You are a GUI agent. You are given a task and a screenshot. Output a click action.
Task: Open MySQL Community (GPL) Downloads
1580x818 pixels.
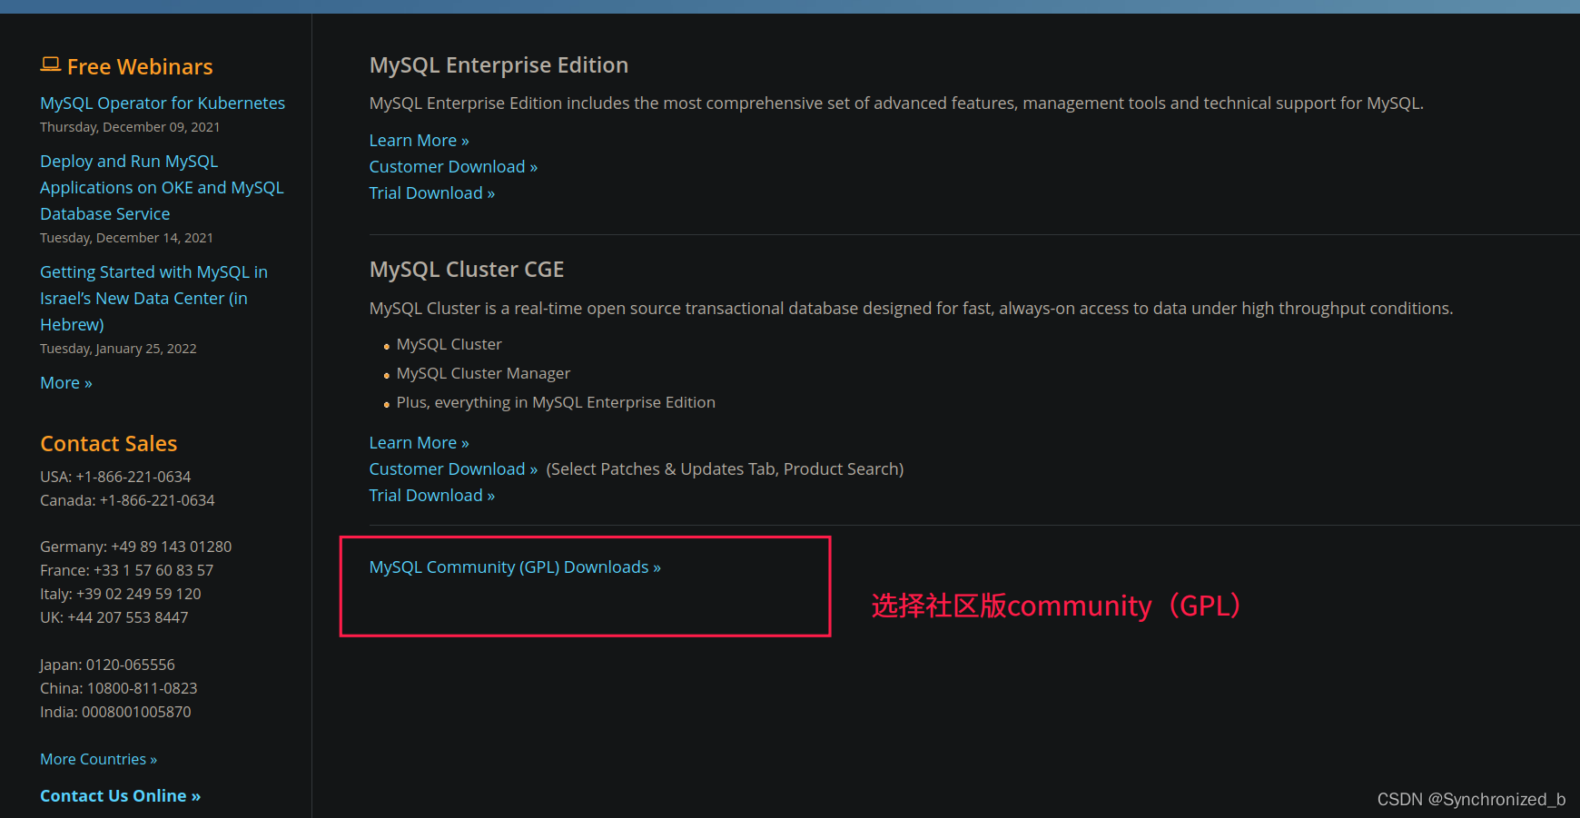(x=514, y=567)
